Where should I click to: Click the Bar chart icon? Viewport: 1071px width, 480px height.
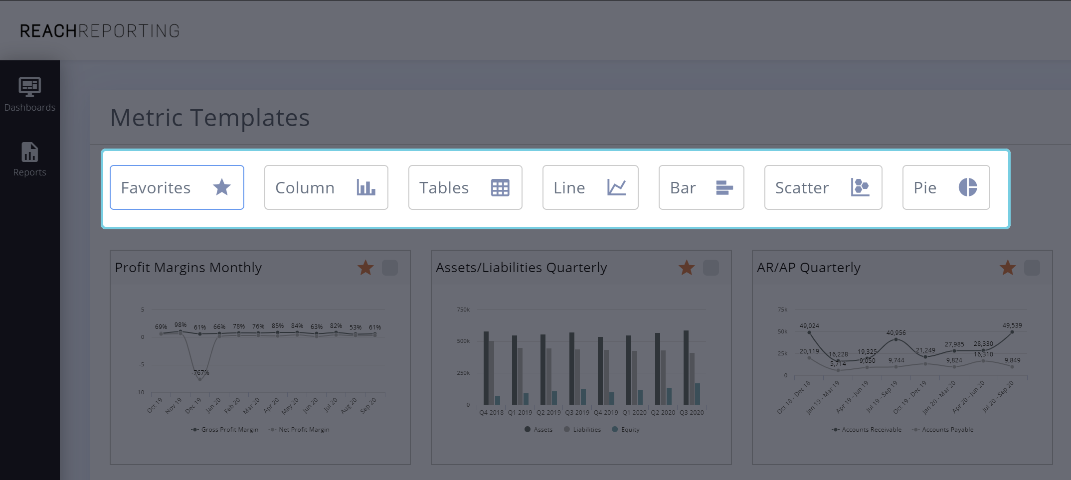point(723,187)
